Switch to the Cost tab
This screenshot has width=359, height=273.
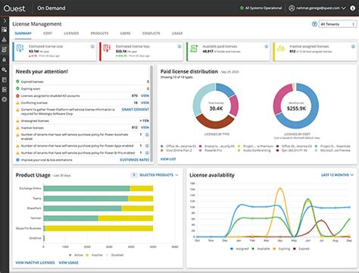coord(48,33)
